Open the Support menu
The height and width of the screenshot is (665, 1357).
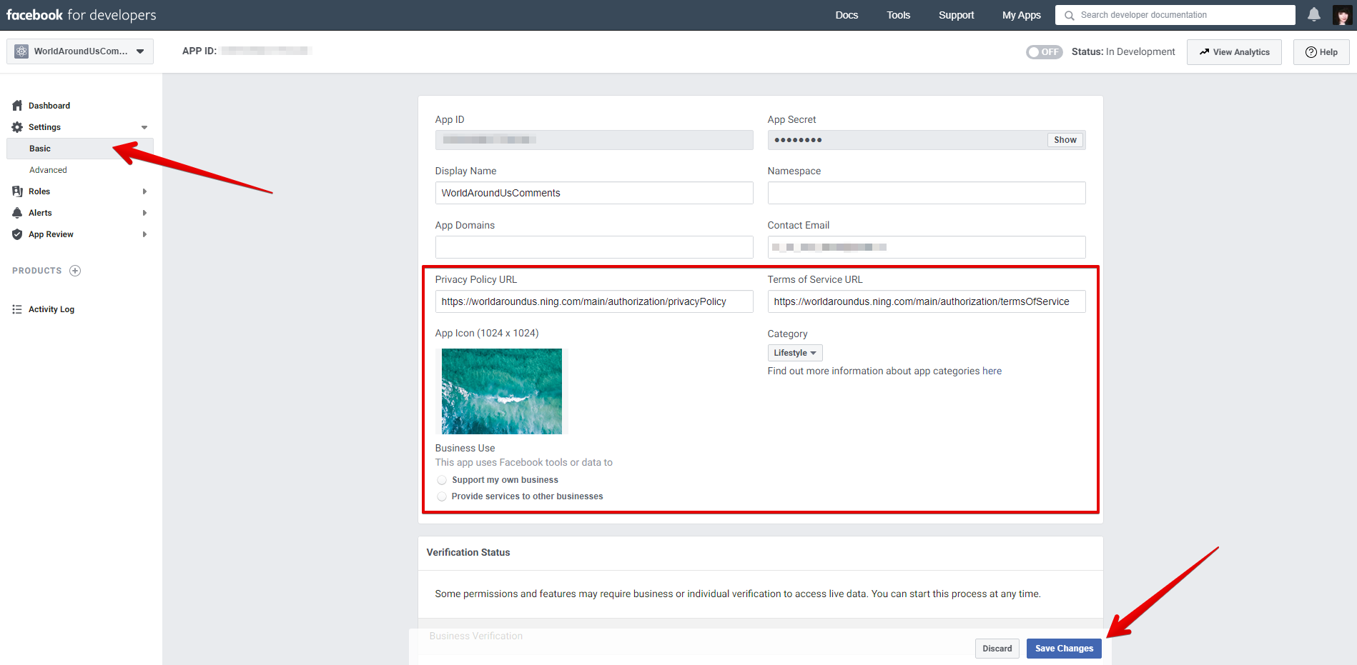point(956,15)
